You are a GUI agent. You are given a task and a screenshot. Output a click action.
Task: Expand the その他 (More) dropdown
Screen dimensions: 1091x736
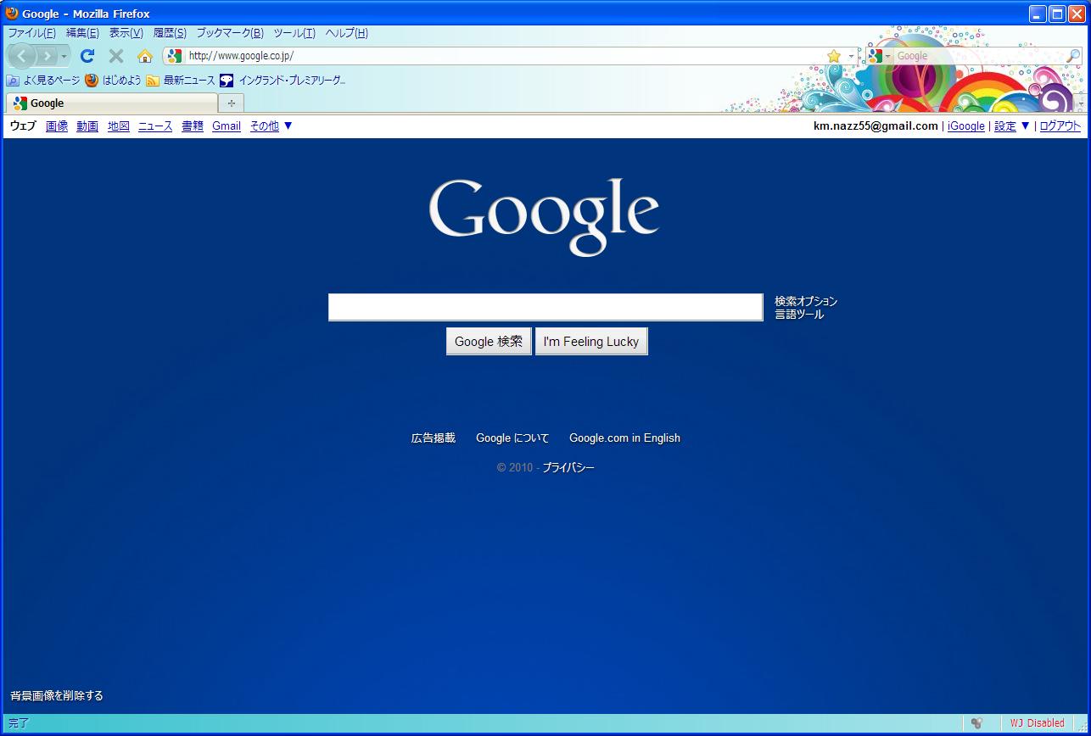tap(271, 126)
